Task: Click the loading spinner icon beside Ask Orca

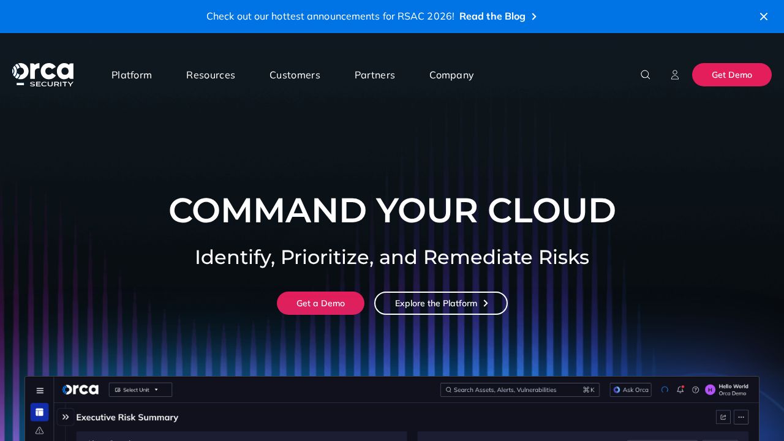Action: (665, 390)
